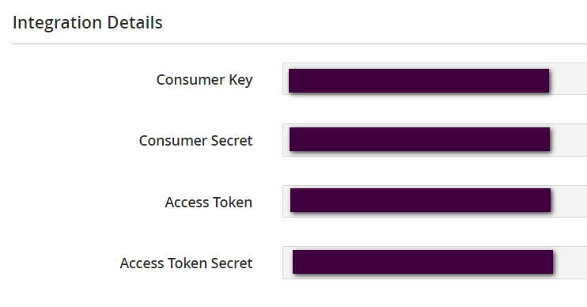Click blank end of Access Token field
The height and width of the screenshot is (307, 587).
[x=570, y=202]
